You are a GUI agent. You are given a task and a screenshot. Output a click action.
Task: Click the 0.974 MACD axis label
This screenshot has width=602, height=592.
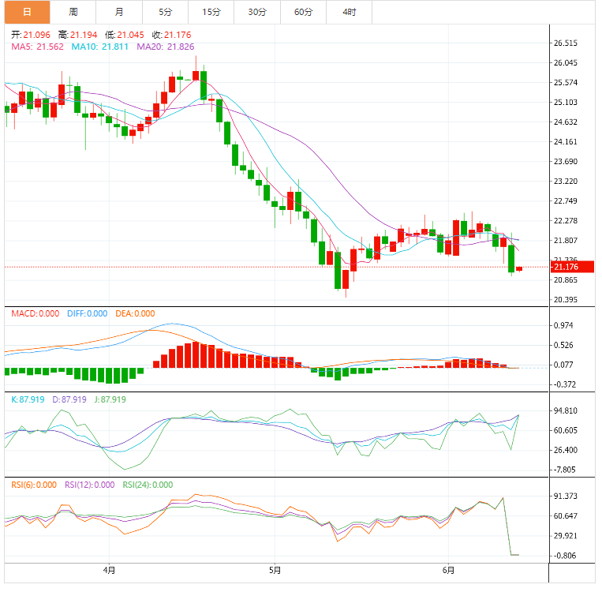(x=563, y=325)
